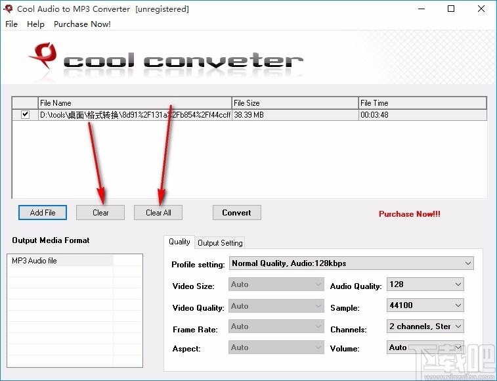
Task: Close the converter window
Action: point(481,9)
